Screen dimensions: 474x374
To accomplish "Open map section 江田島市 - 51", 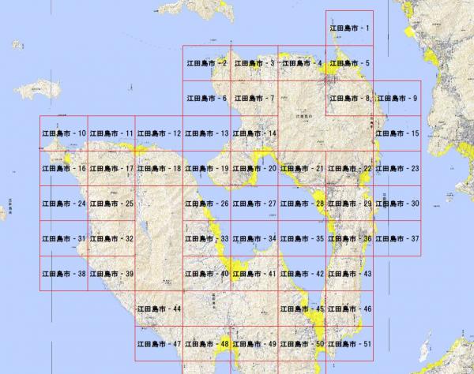I will pos(349,344).
